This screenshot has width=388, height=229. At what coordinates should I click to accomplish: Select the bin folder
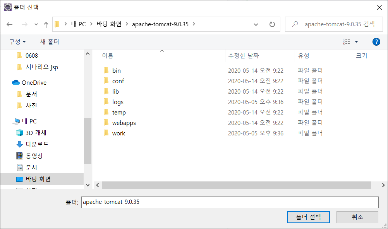[117, 70]
